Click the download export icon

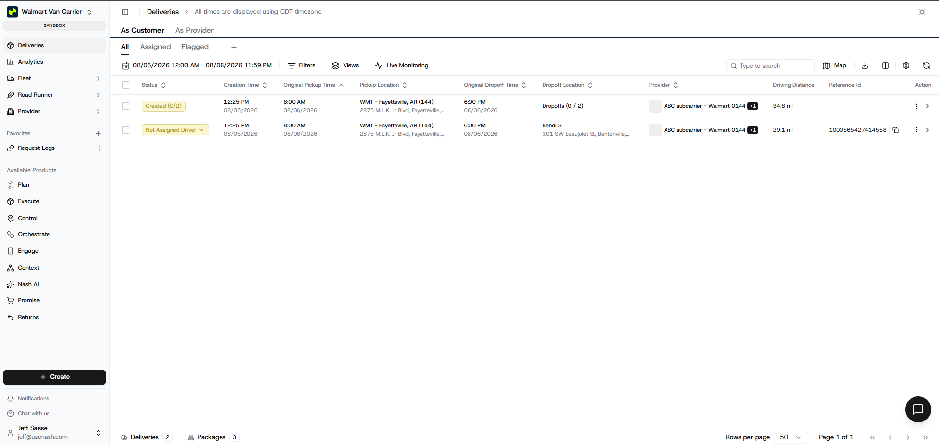point(865,66)
